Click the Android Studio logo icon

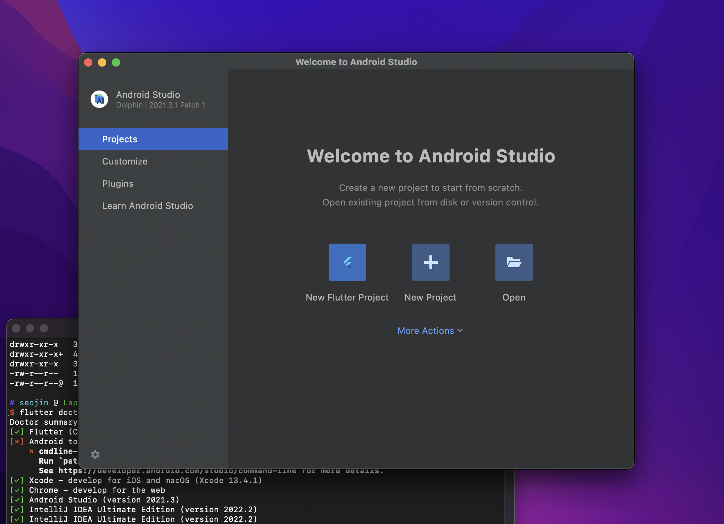click(99, 99)
